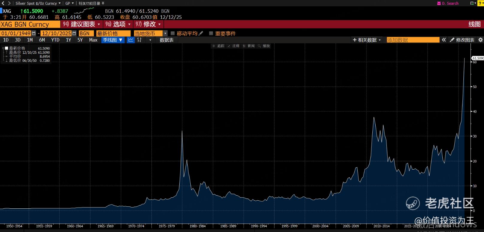Collapse the side panel with double-chevron icon
The height and width of the screenshot is (232, 484).
[444, 40]
